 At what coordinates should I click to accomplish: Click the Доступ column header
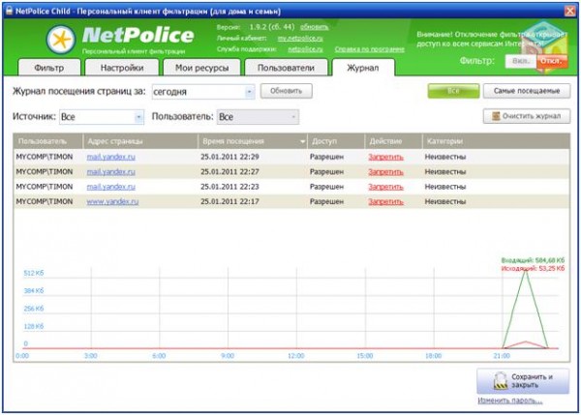[336, 141]
